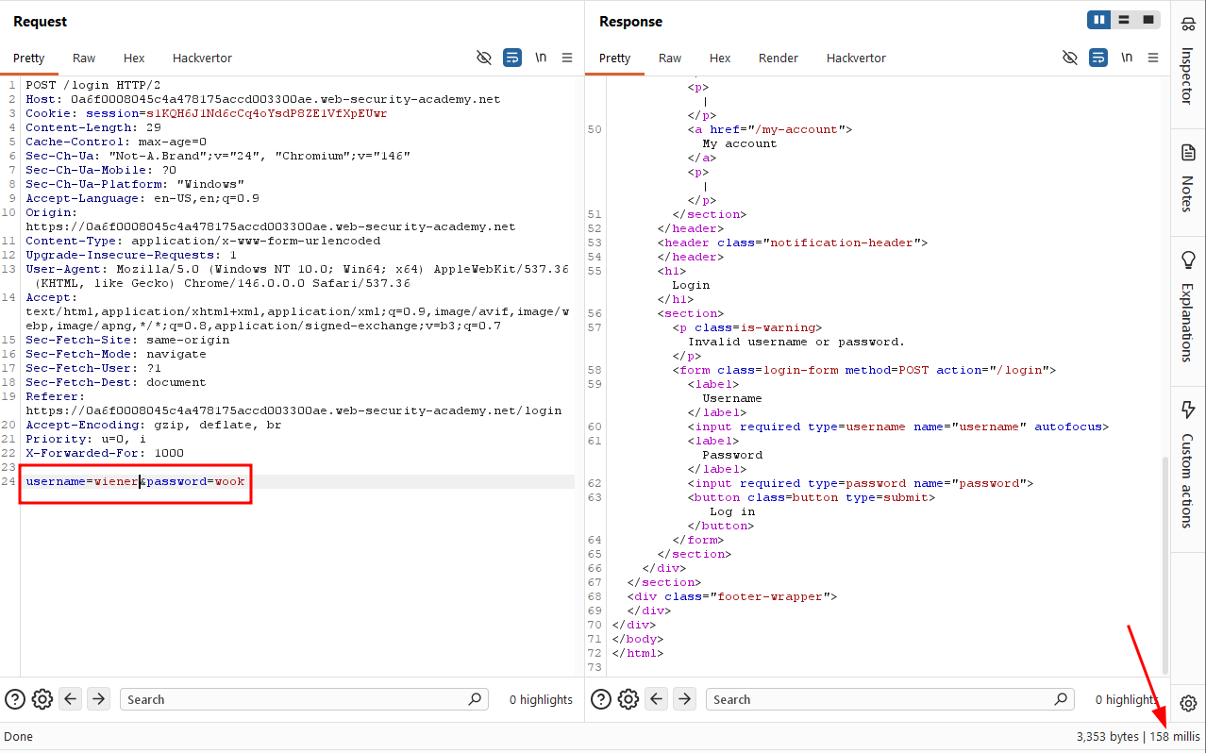The image size is (1206, 753).
Task: Open the Notes side panel
Action: (x=1188, y=177)
